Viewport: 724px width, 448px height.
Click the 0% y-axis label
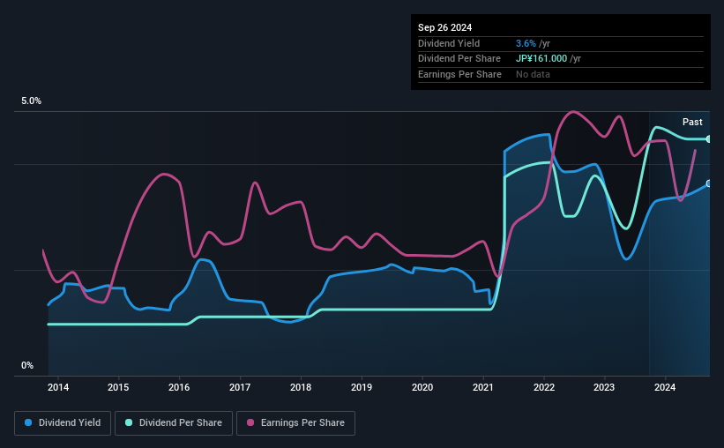point(27,365)
